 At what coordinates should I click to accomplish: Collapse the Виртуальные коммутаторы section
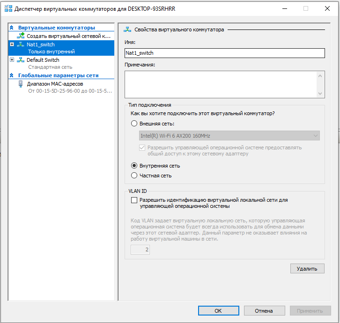pos(12,28)
